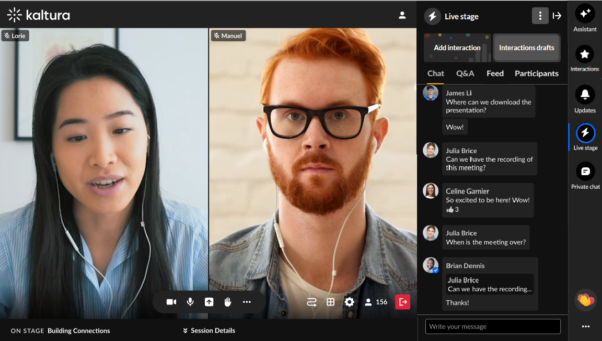Image resolution: width=602 pixels, height=341 pixels.
Task: Open the three-dot menu in Live stage header
Action: coord(540,16)
